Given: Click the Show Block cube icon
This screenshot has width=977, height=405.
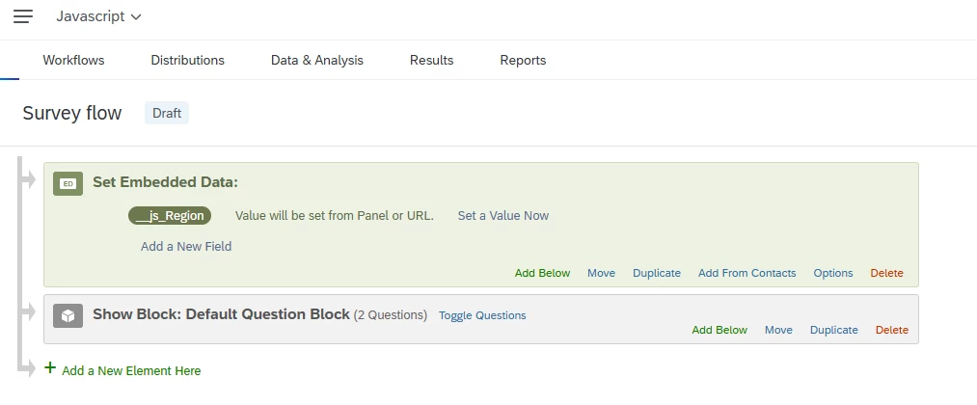Looking at the screenshot, I should [68, 316].
